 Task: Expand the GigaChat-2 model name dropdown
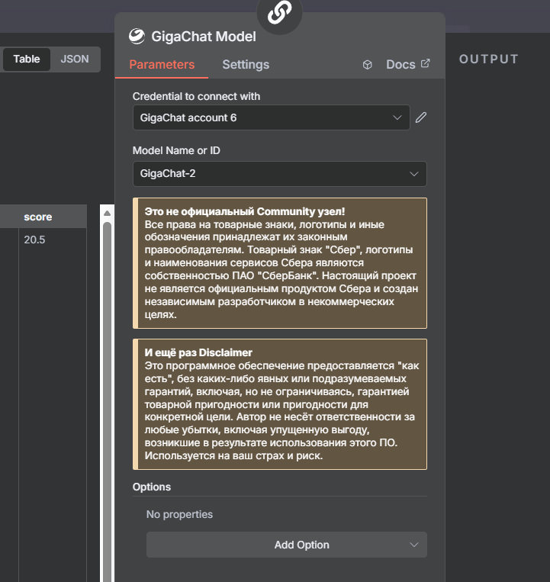pyautogui.click(x=279, y=173)
